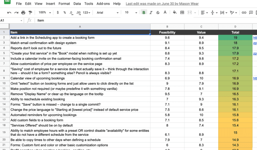
Task: Toggle bold formatting button
Action: tap(144, 12)
